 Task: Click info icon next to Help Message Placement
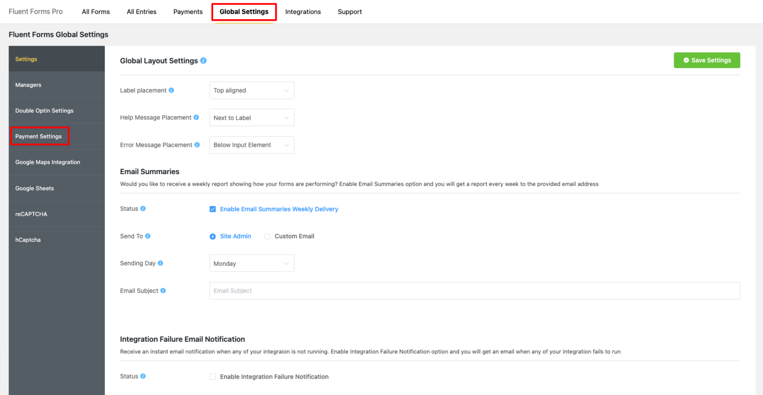[196, 118]
